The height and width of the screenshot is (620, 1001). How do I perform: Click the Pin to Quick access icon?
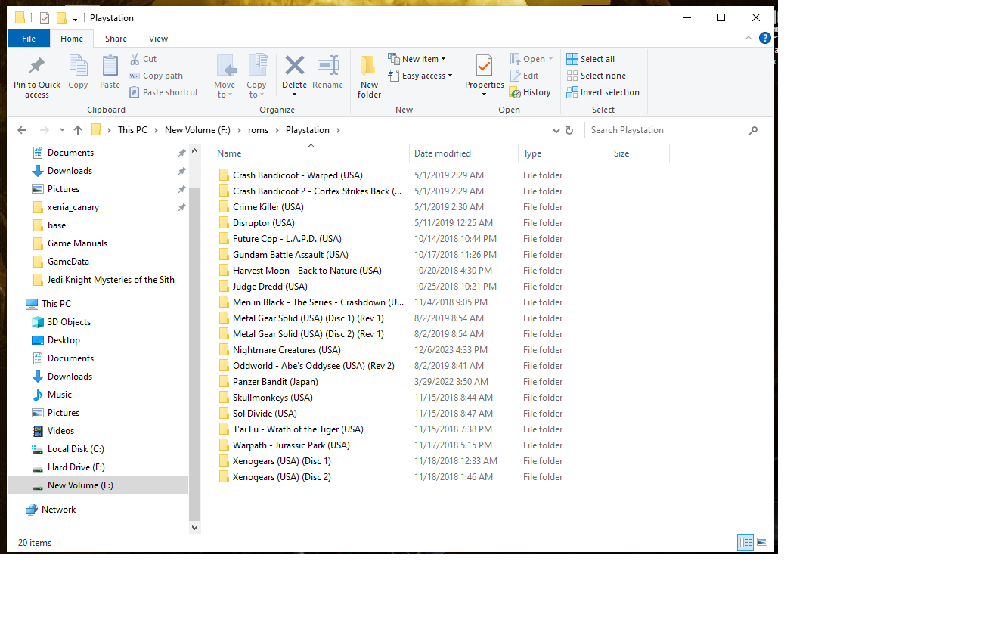36,67
